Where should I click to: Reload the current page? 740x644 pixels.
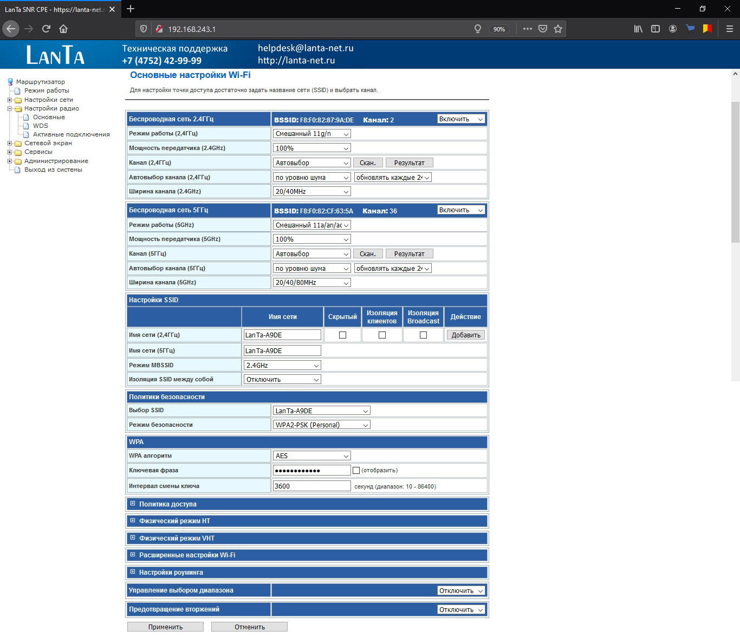click(x=46, y=29)
